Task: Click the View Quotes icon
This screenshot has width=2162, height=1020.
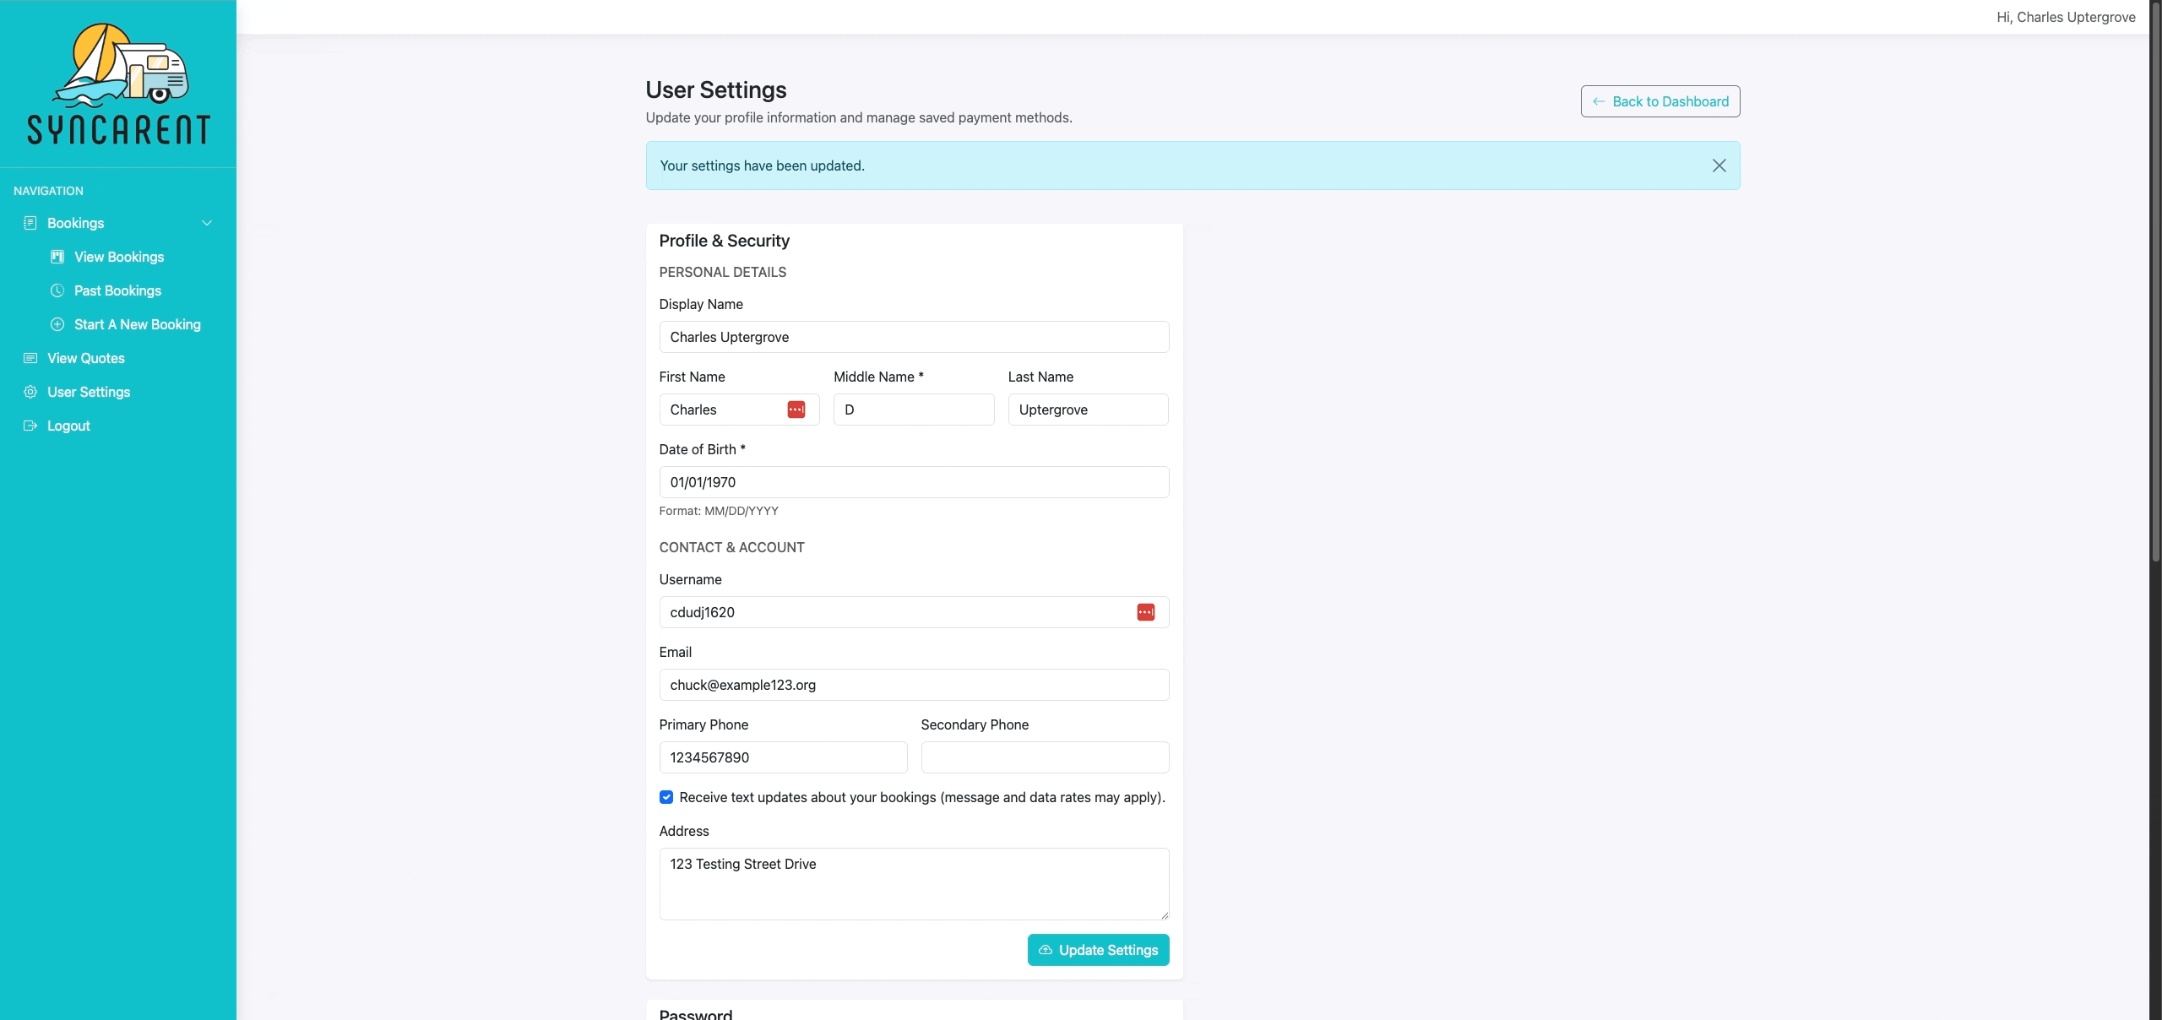Action: pos(30,358)
